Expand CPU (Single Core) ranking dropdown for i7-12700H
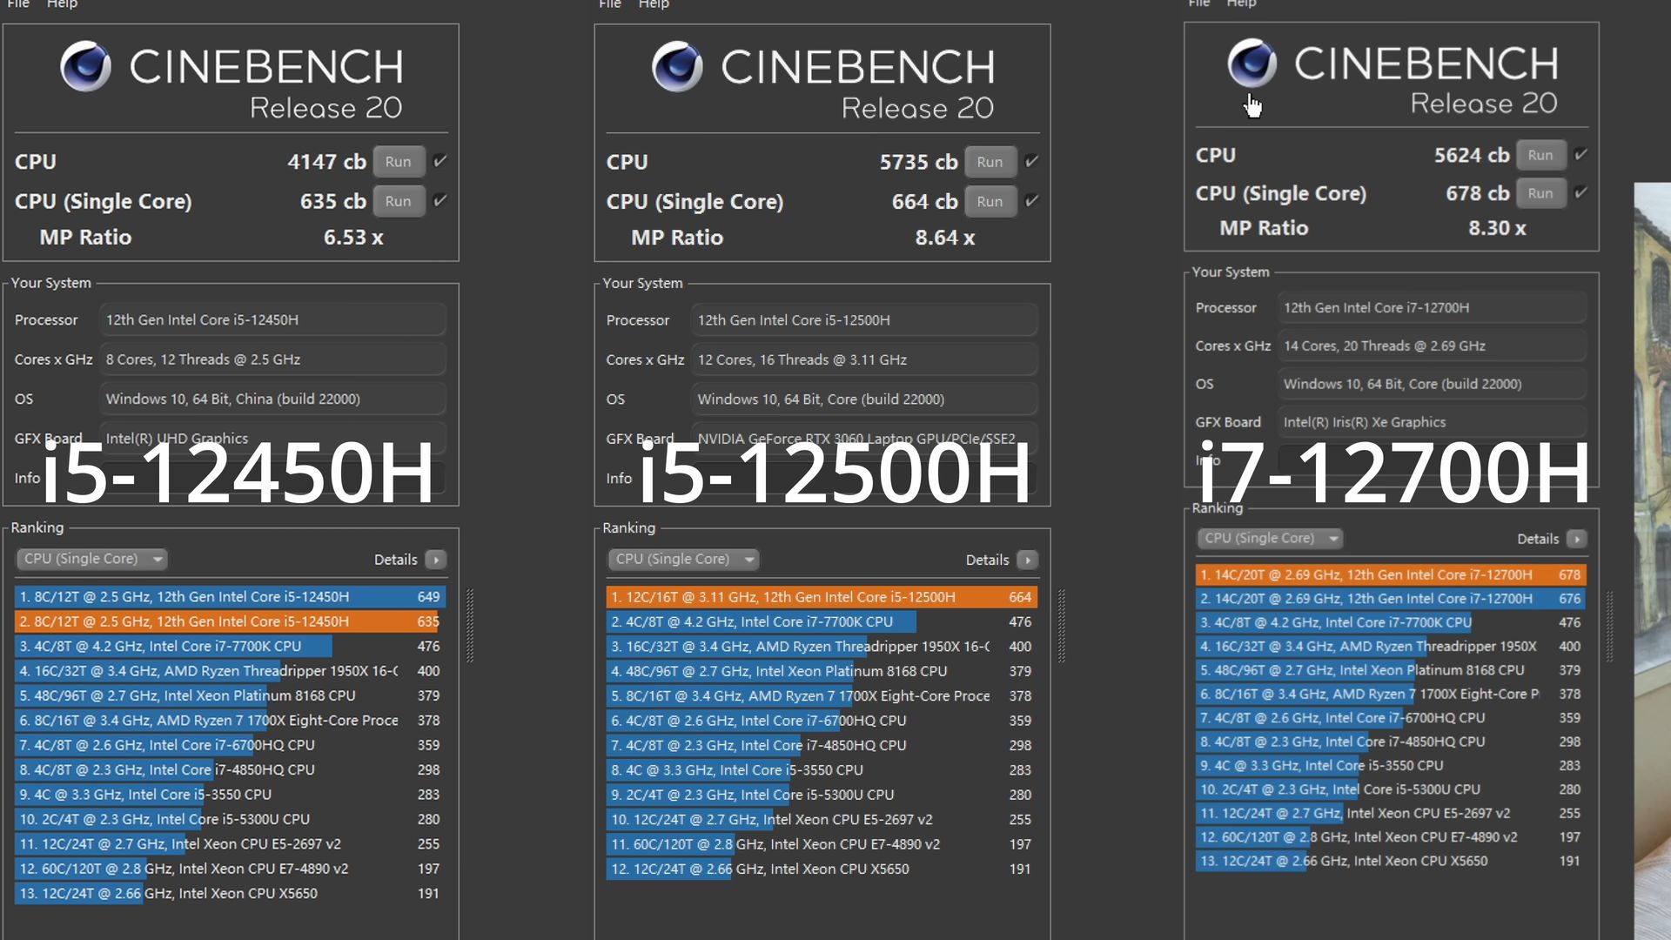 click(1270, 538)
